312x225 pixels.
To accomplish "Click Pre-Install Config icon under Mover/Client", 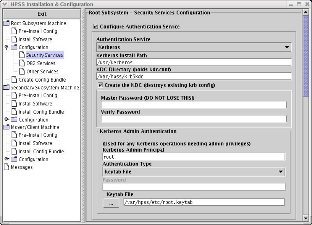I will (14, 135).
